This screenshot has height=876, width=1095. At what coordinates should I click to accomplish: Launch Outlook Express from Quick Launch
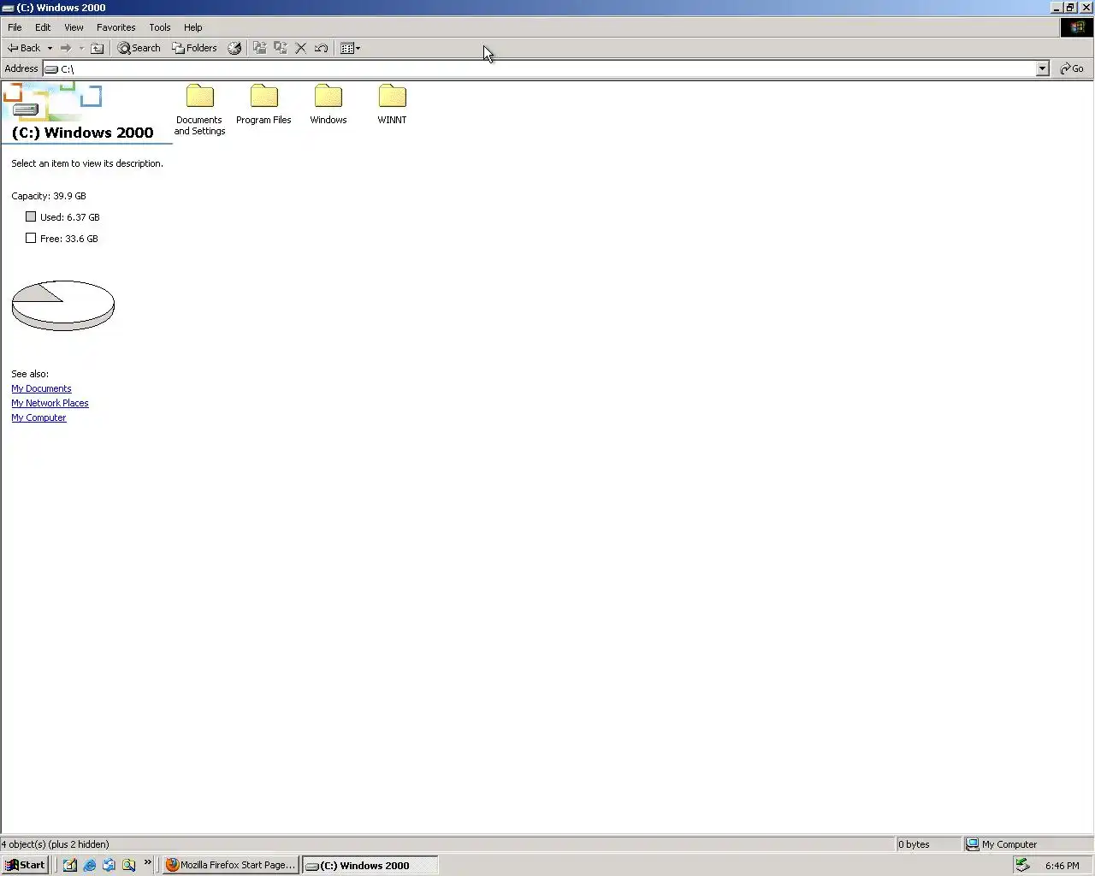[109, 865]
